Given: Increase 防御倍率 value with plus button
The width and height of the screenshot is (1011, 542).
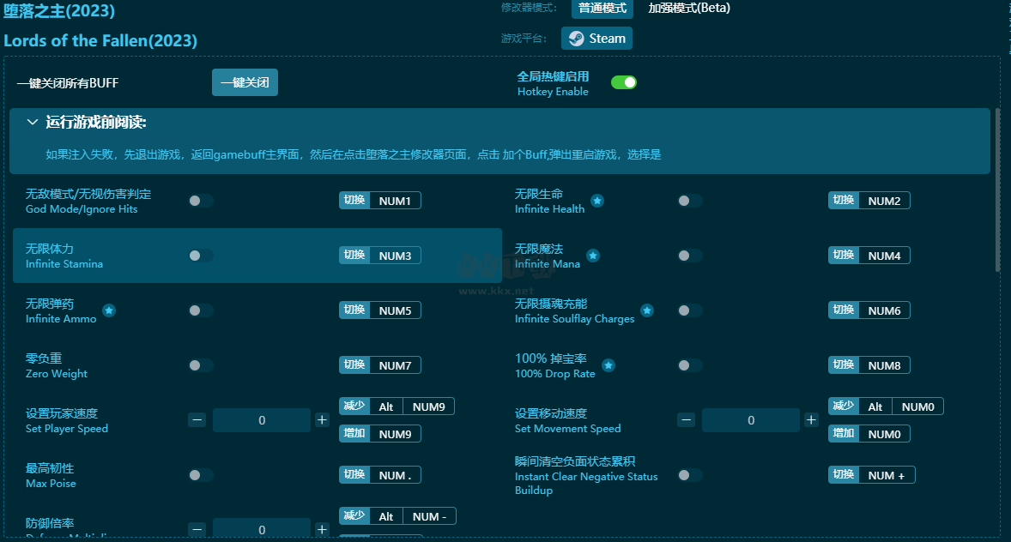Looking at the screenshot, I should pyautogui.click(x=322, y=529).
